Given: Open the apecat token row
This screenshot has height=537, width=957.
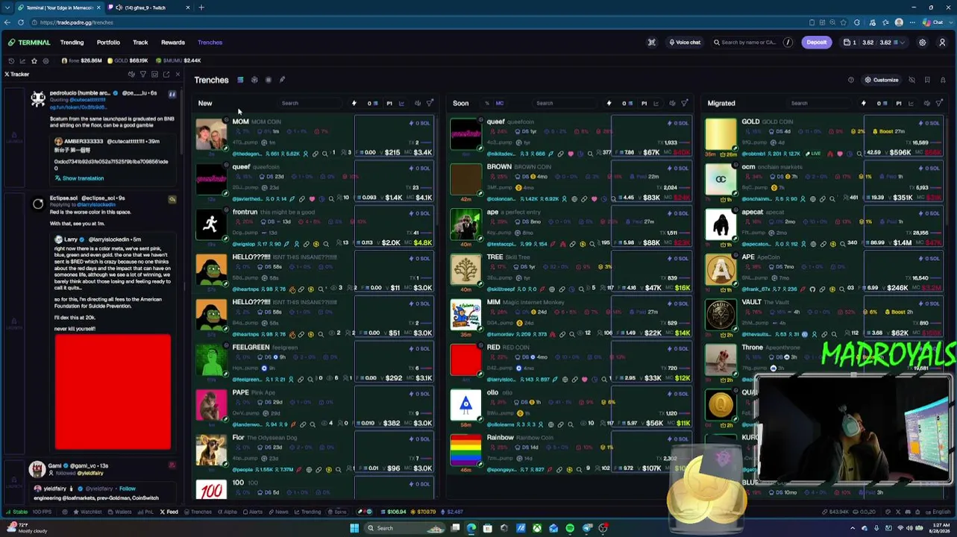Looking at the screenshot, I should click(824, 227).
